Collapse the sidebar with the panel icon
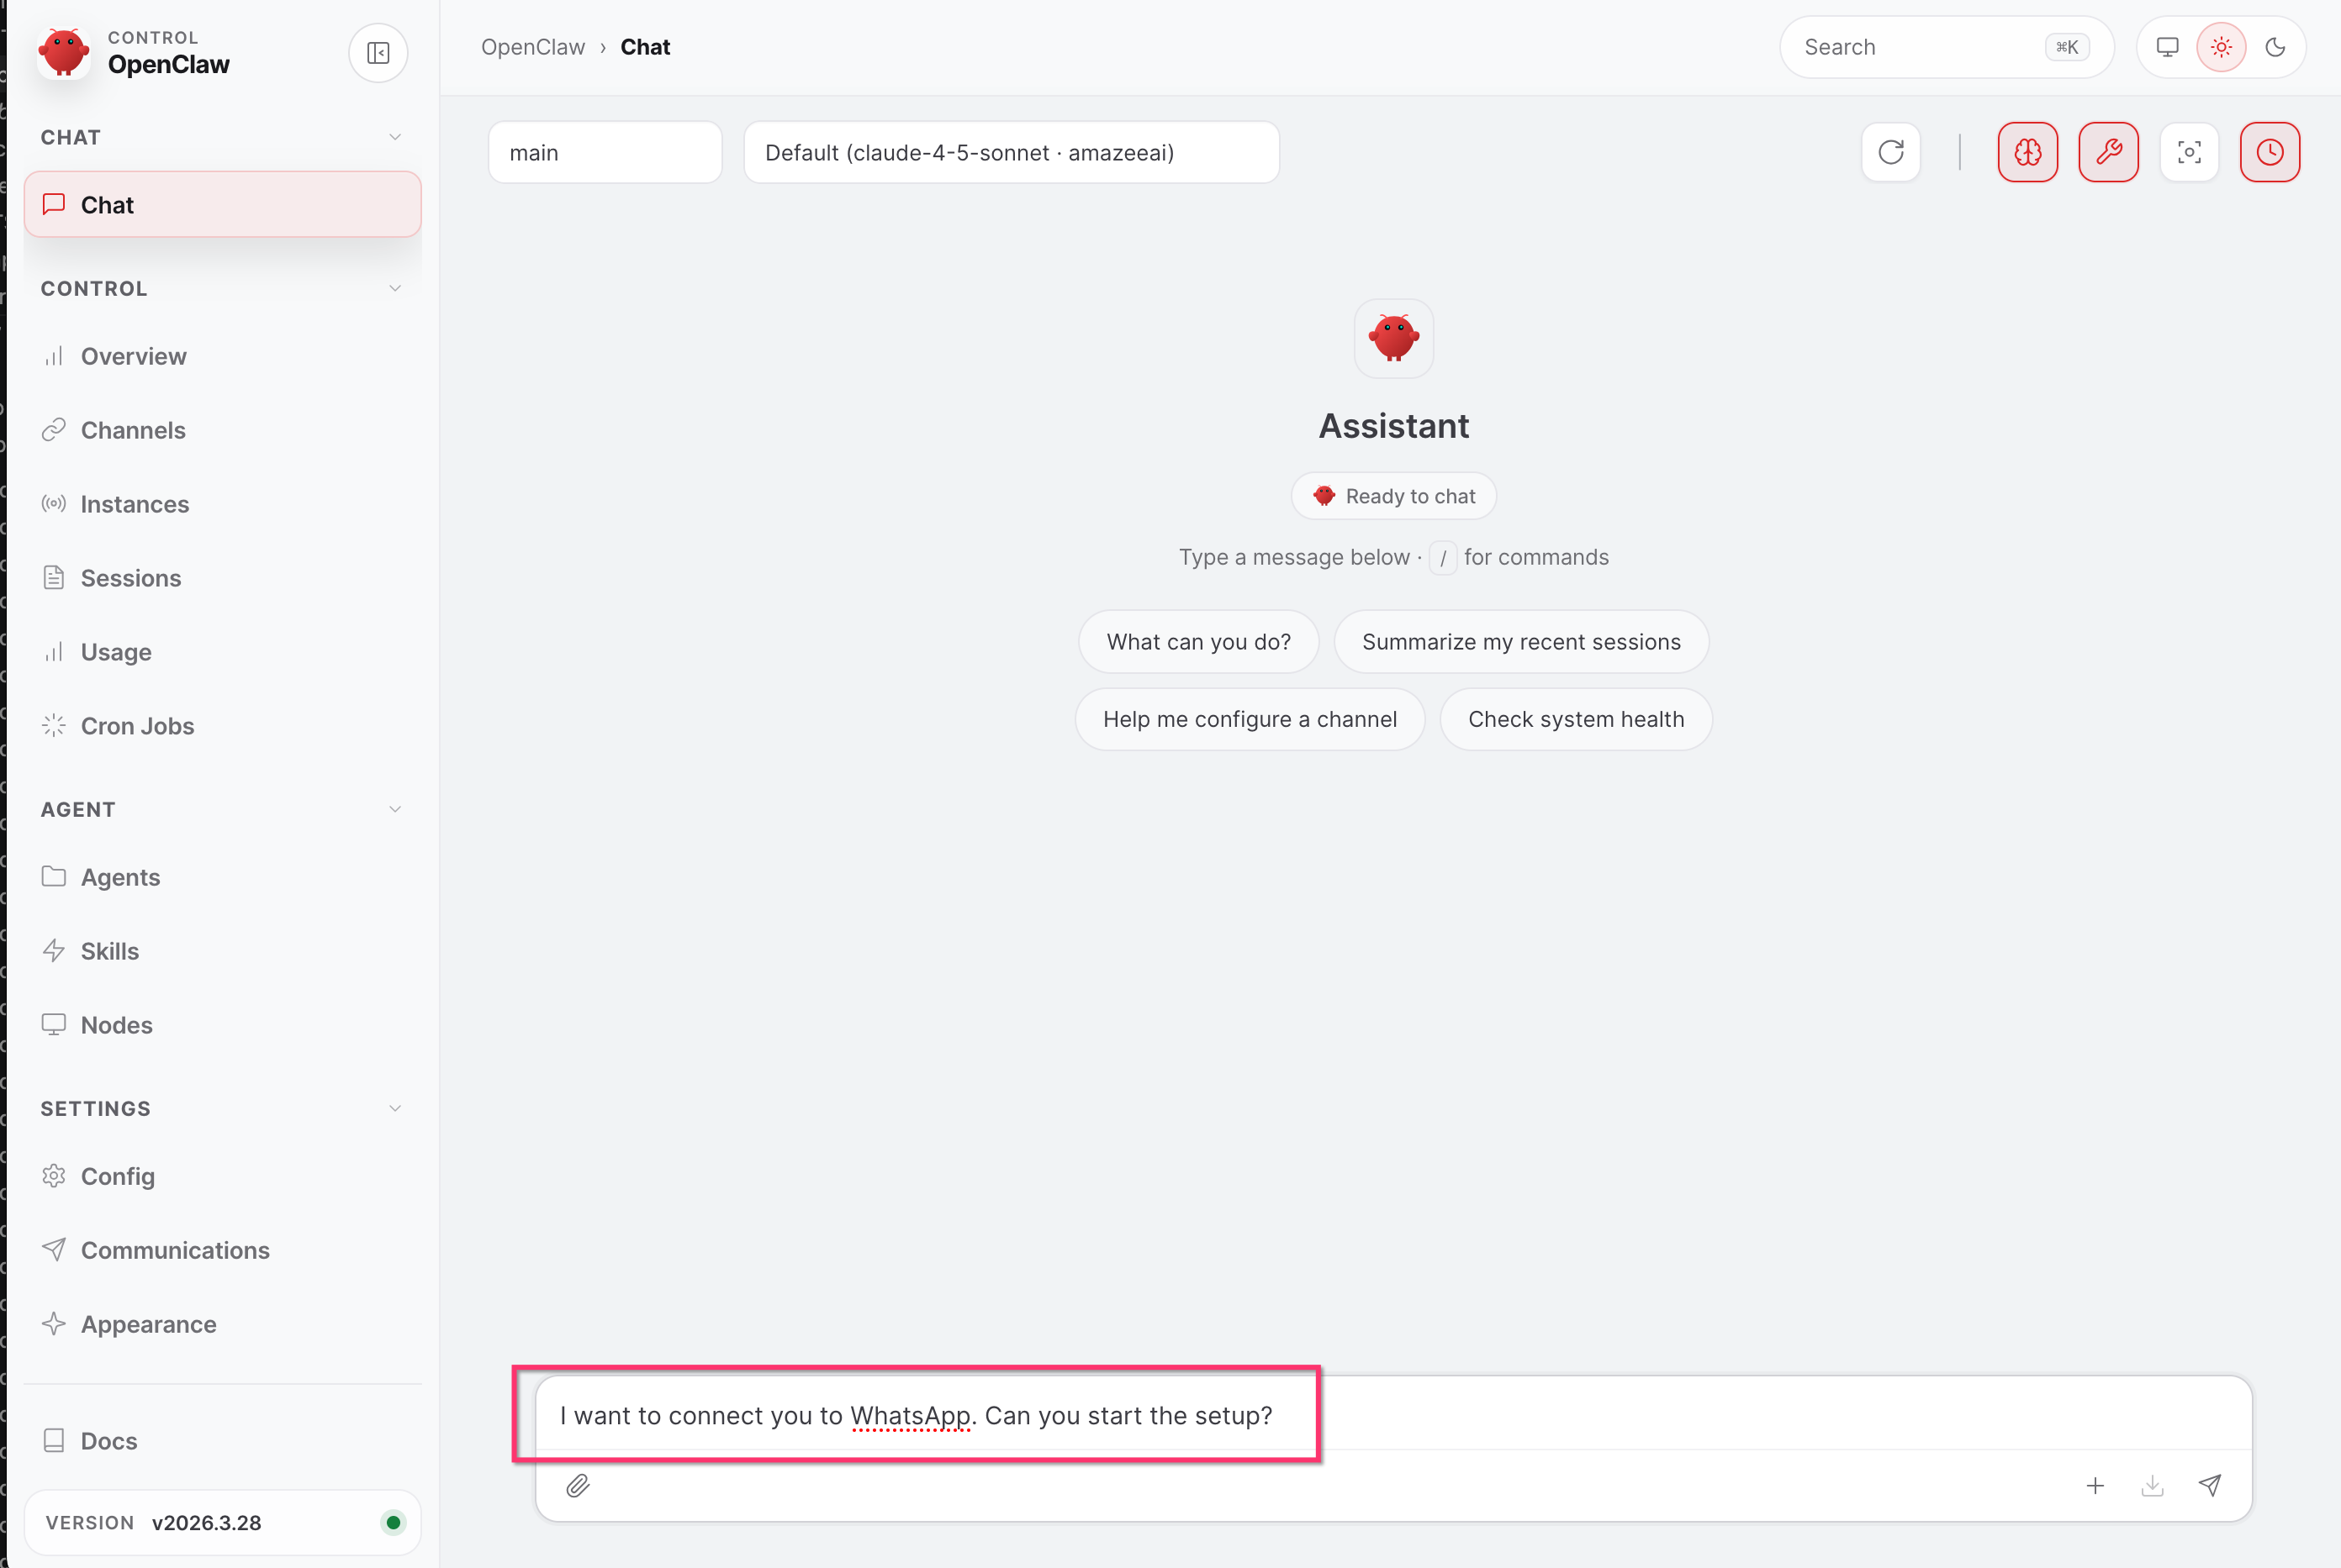This screenshot has width=2341, height=1568. pos(378,53)
